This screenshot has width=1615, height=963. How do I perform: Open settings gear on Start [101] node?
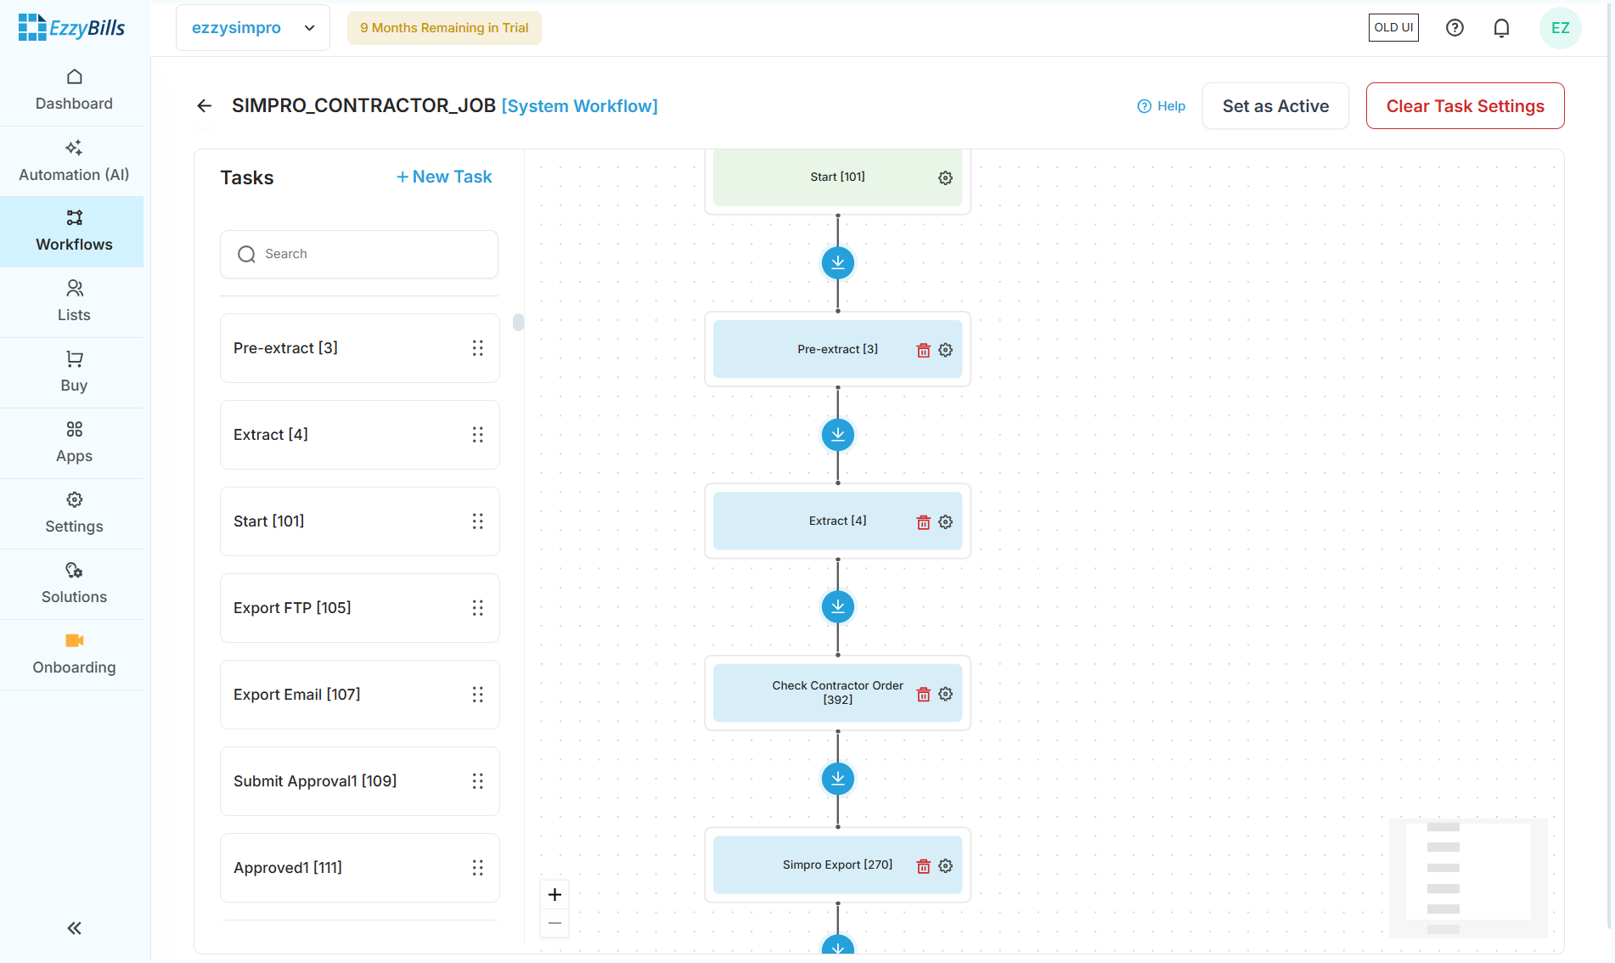click(x=945, y=177)
